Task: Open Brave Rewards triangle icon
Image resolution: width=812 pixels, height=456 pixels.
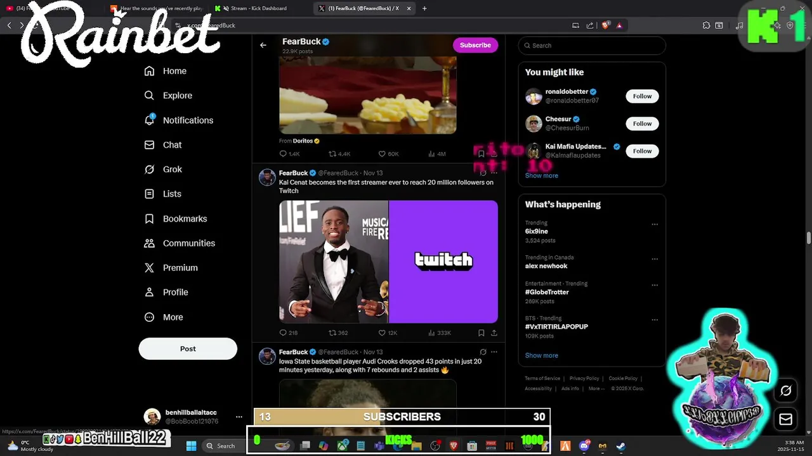Action: click(619, 25)
